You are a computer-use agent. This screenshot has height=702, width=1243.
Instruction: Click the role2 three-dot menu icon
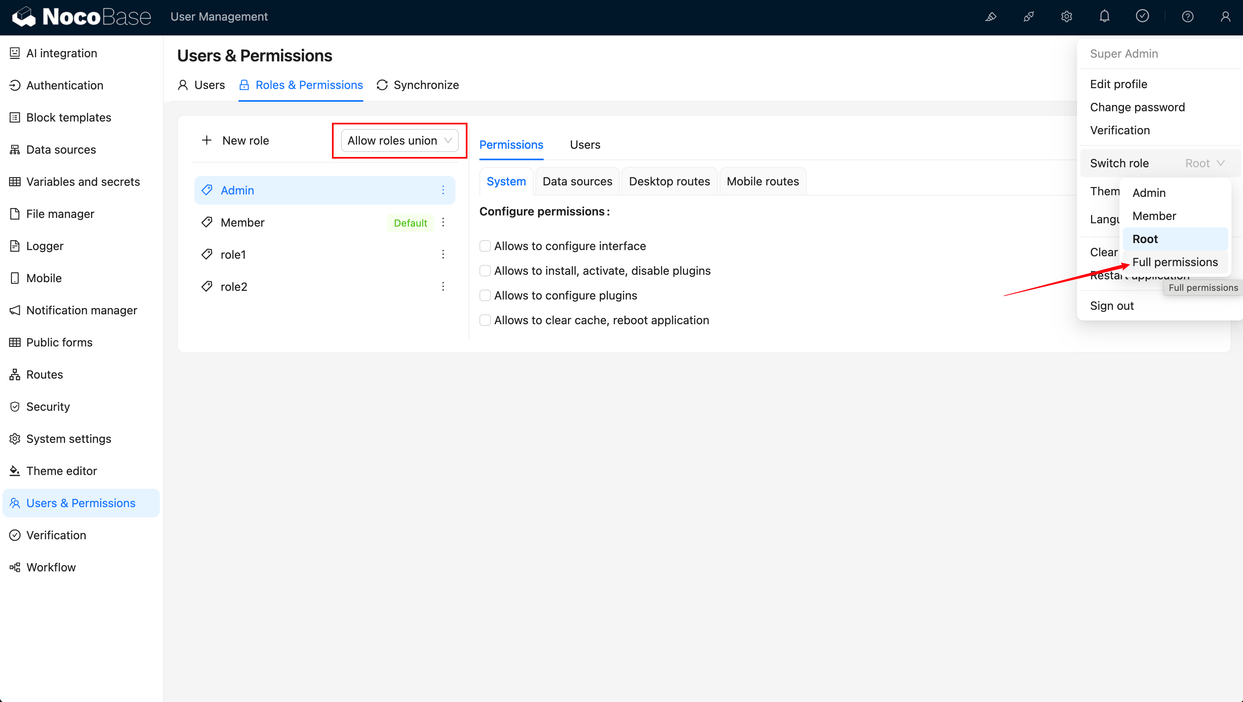443,287
